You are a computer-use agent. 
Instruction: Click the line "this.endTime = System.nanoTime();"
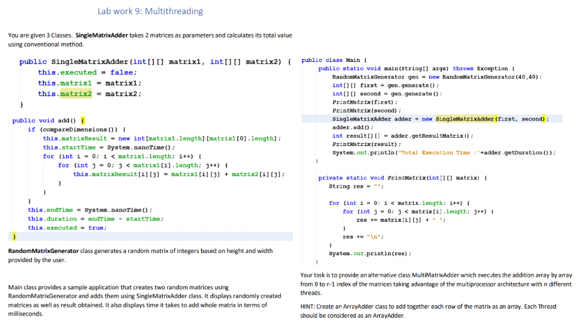tap(90, 210)
